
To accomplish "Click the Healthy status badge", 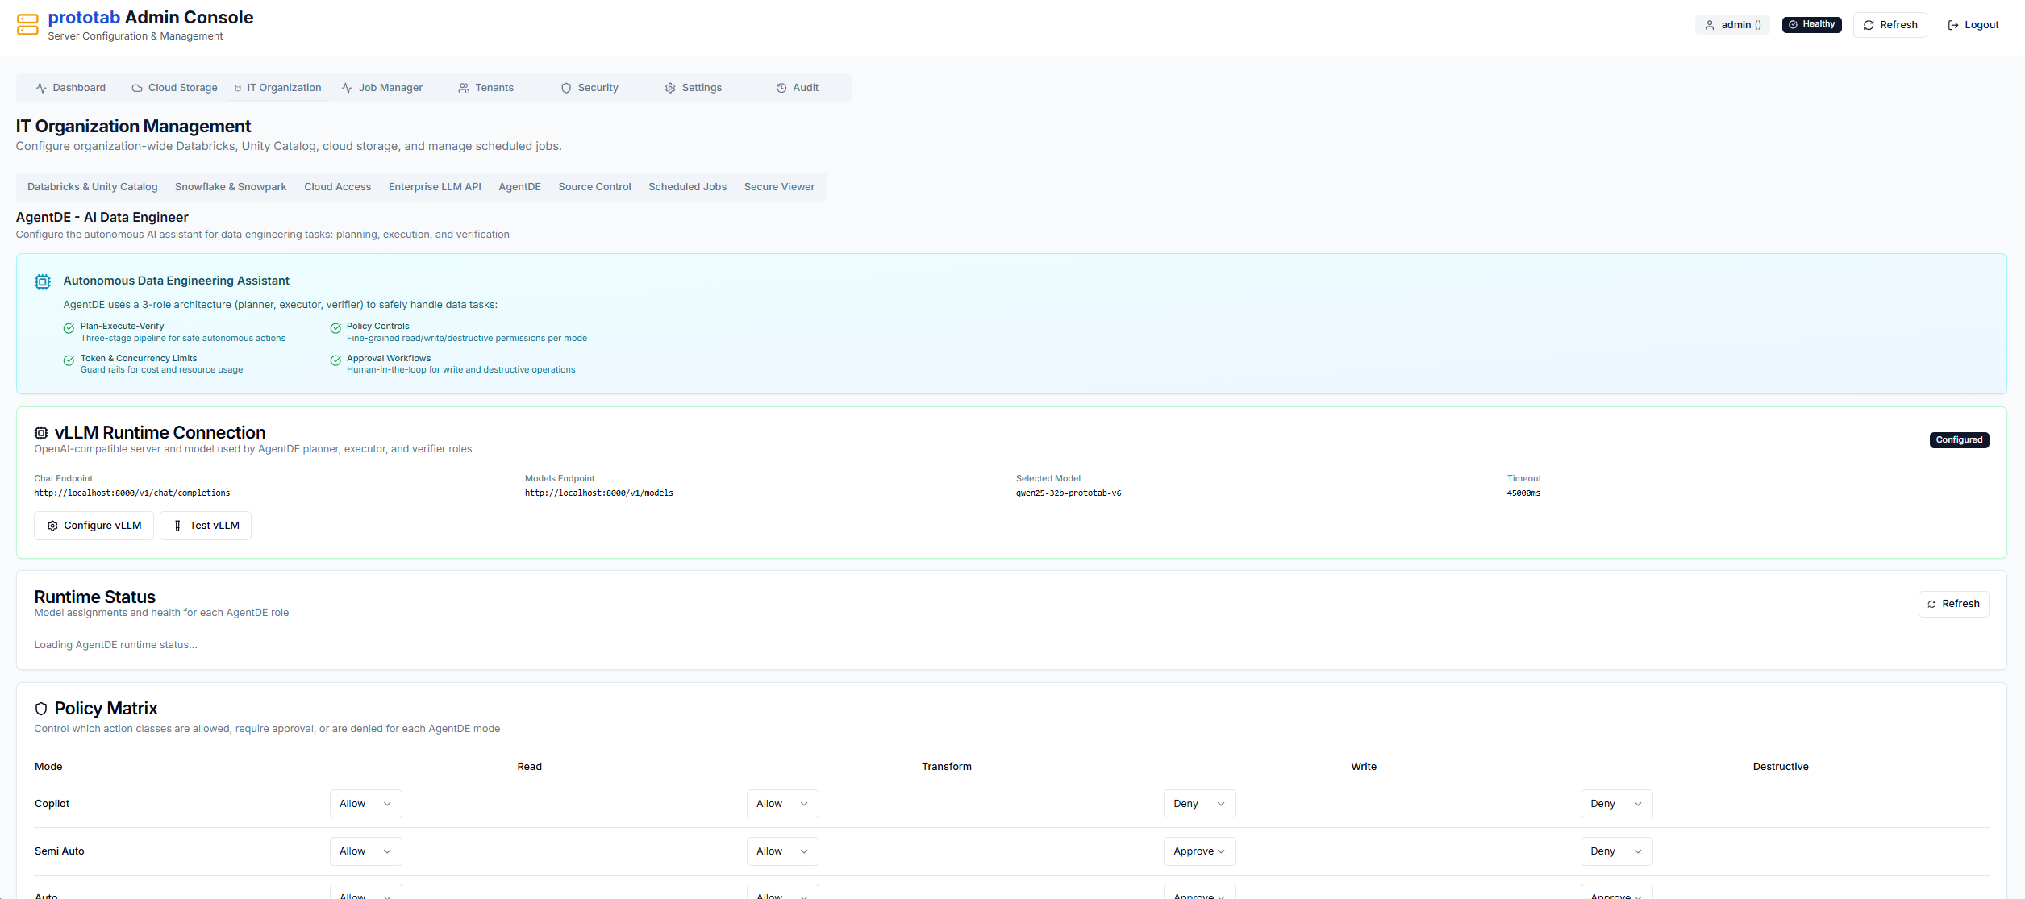I will (1811, 24).
